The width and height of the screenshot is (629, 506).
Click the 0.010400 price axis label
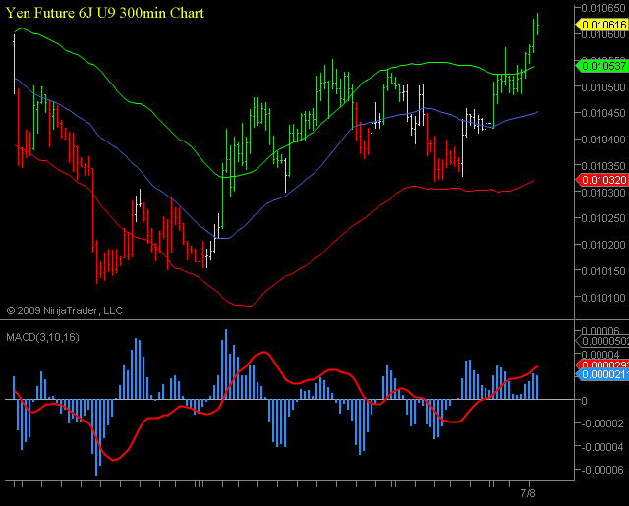601,140
